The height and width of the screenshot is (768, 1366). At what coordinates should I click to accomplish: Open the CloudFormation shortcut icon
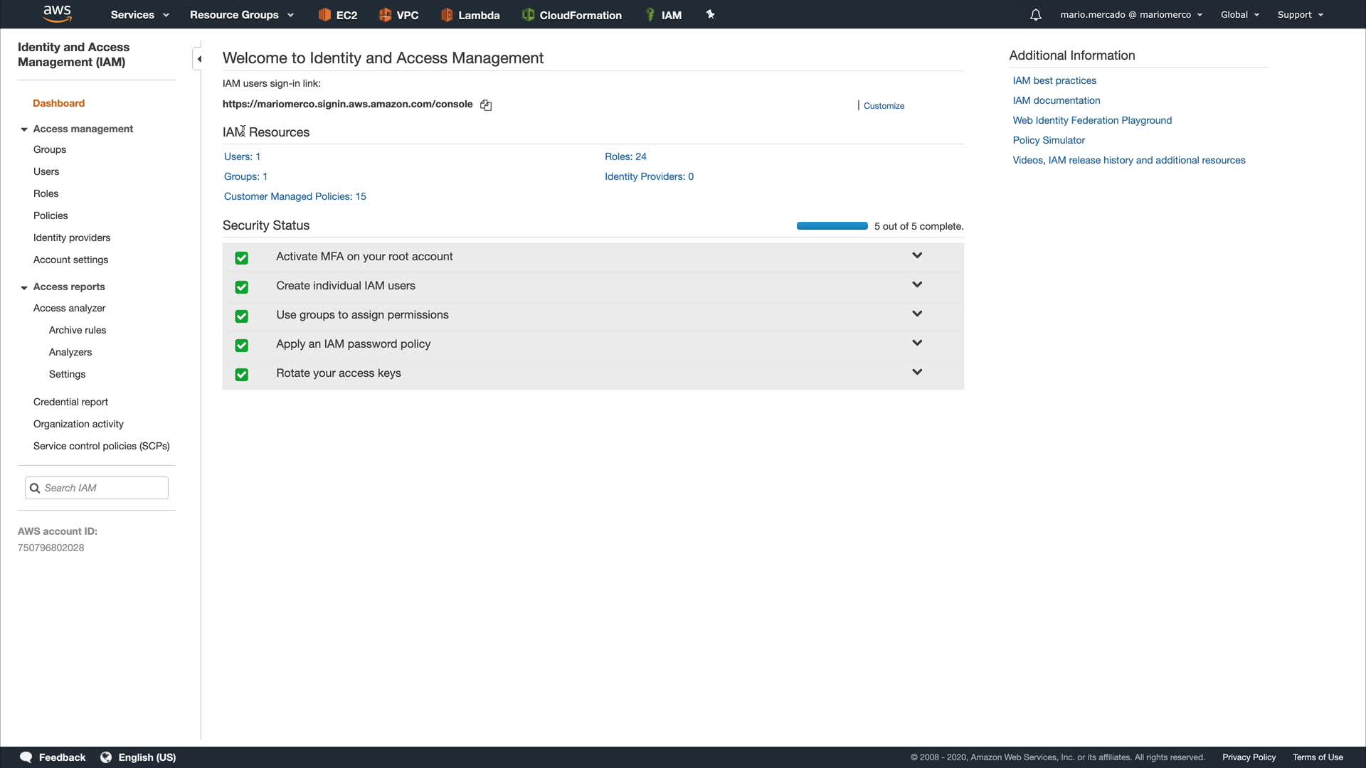pos(528,15)
